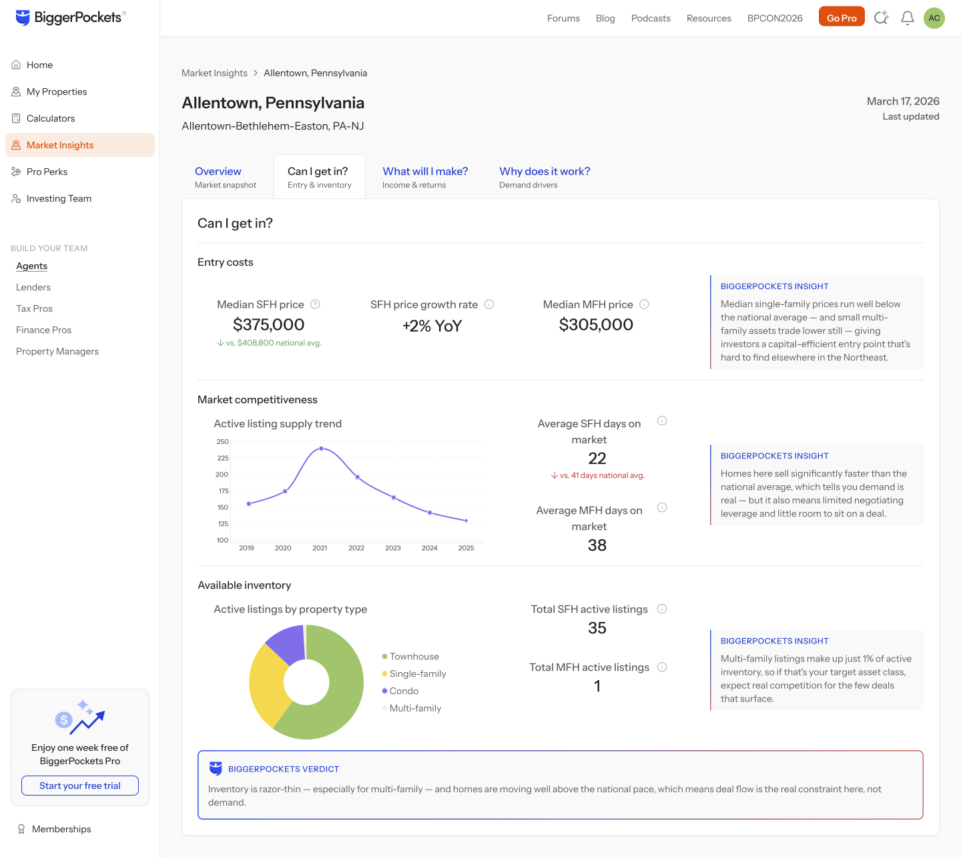Click the Go Pro button
Viewport: 961px width, 857px height.
pos(842,18)
